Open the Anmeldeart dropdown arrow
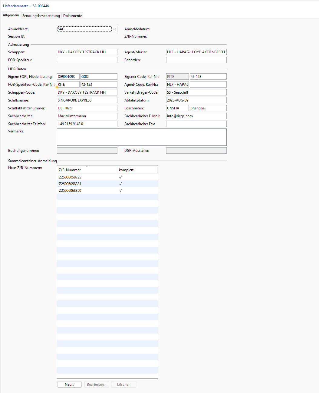The height and width of the screenshot is (393, 319). pyautogui.click(x=114, y=29)
